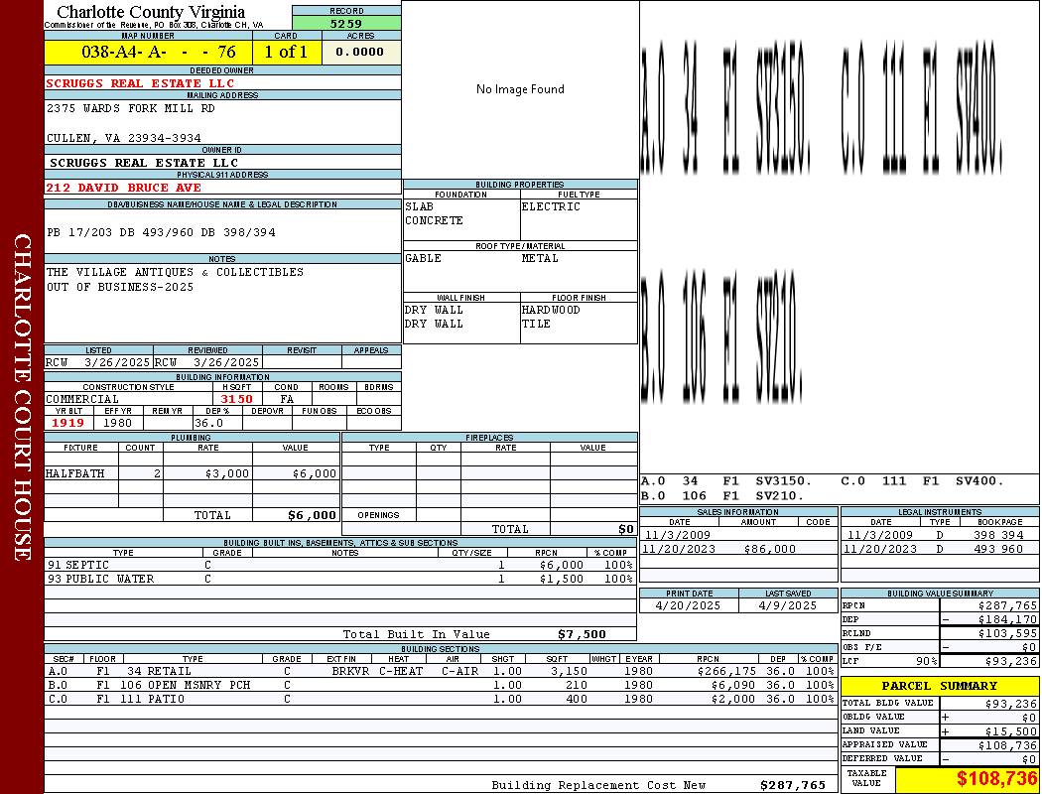The height and width of the screenshot is (794, 1042).
Task: Click the record number 5259
Action: point(346,23)
